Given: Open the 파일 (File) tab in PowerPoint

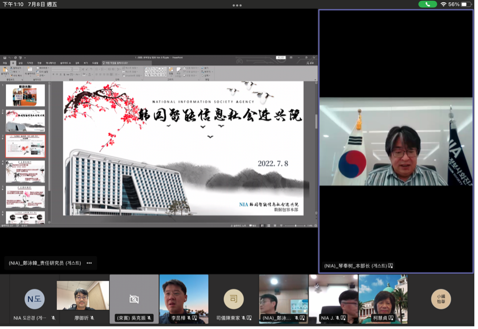Looking at the screenshot, I should (x=5, y=63).
